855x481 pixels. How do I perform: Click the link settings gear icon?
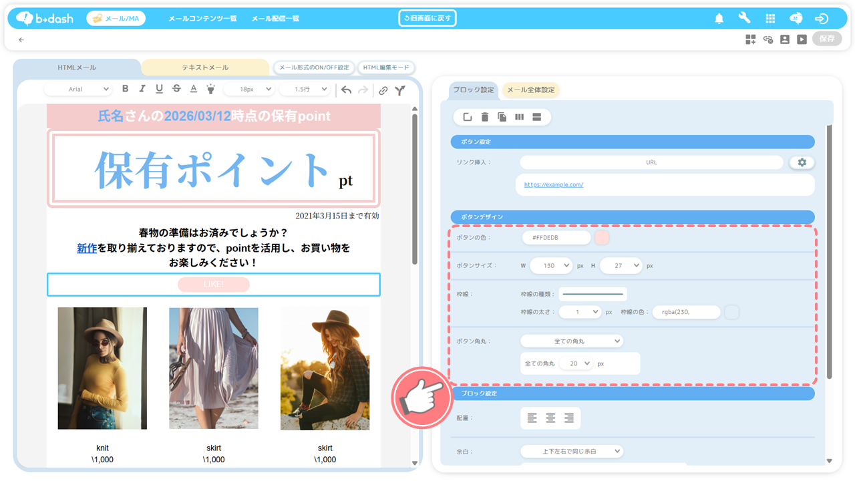click(x=802, y=162)
